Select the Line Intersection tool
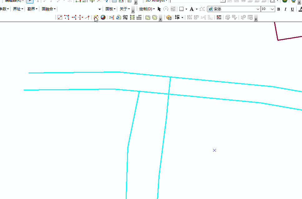This screenshot has width=302, height=199. pyautogui.click(x=87, y=18)
